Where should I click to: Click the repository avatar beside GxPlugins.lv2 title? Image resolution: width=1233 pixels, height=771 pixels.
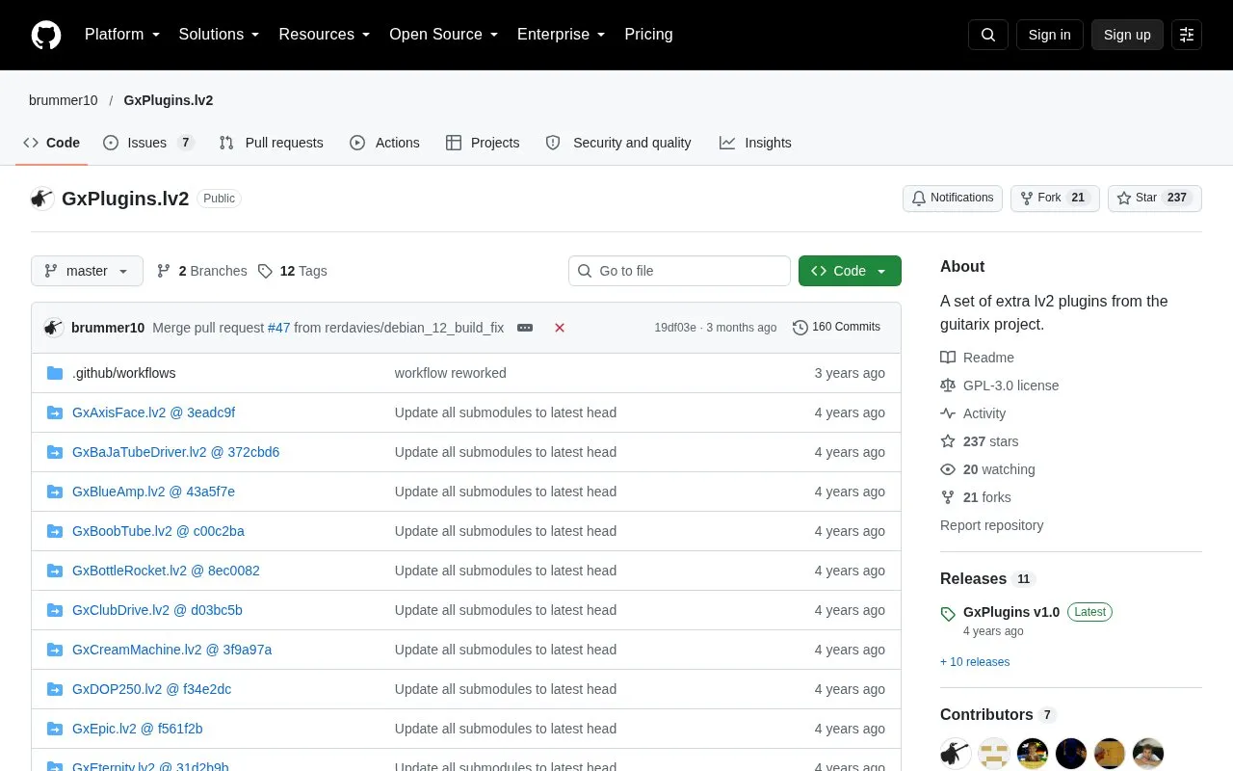[x=42, y=199]
